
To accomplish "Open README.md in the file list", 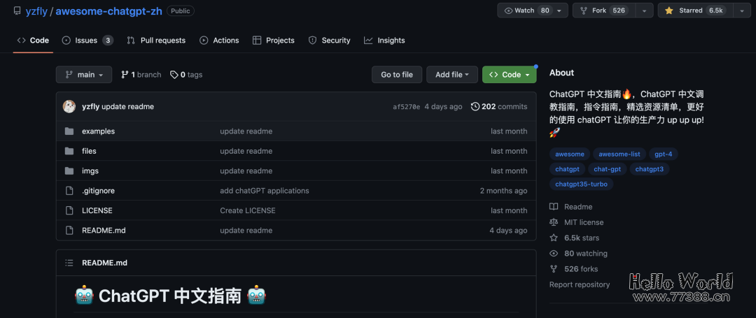I will click(104, 231).
